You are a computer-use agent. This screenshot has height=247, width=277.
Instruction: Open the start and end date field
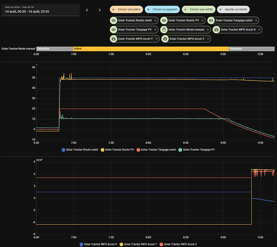pyautogui.click(x=41, y=10)
